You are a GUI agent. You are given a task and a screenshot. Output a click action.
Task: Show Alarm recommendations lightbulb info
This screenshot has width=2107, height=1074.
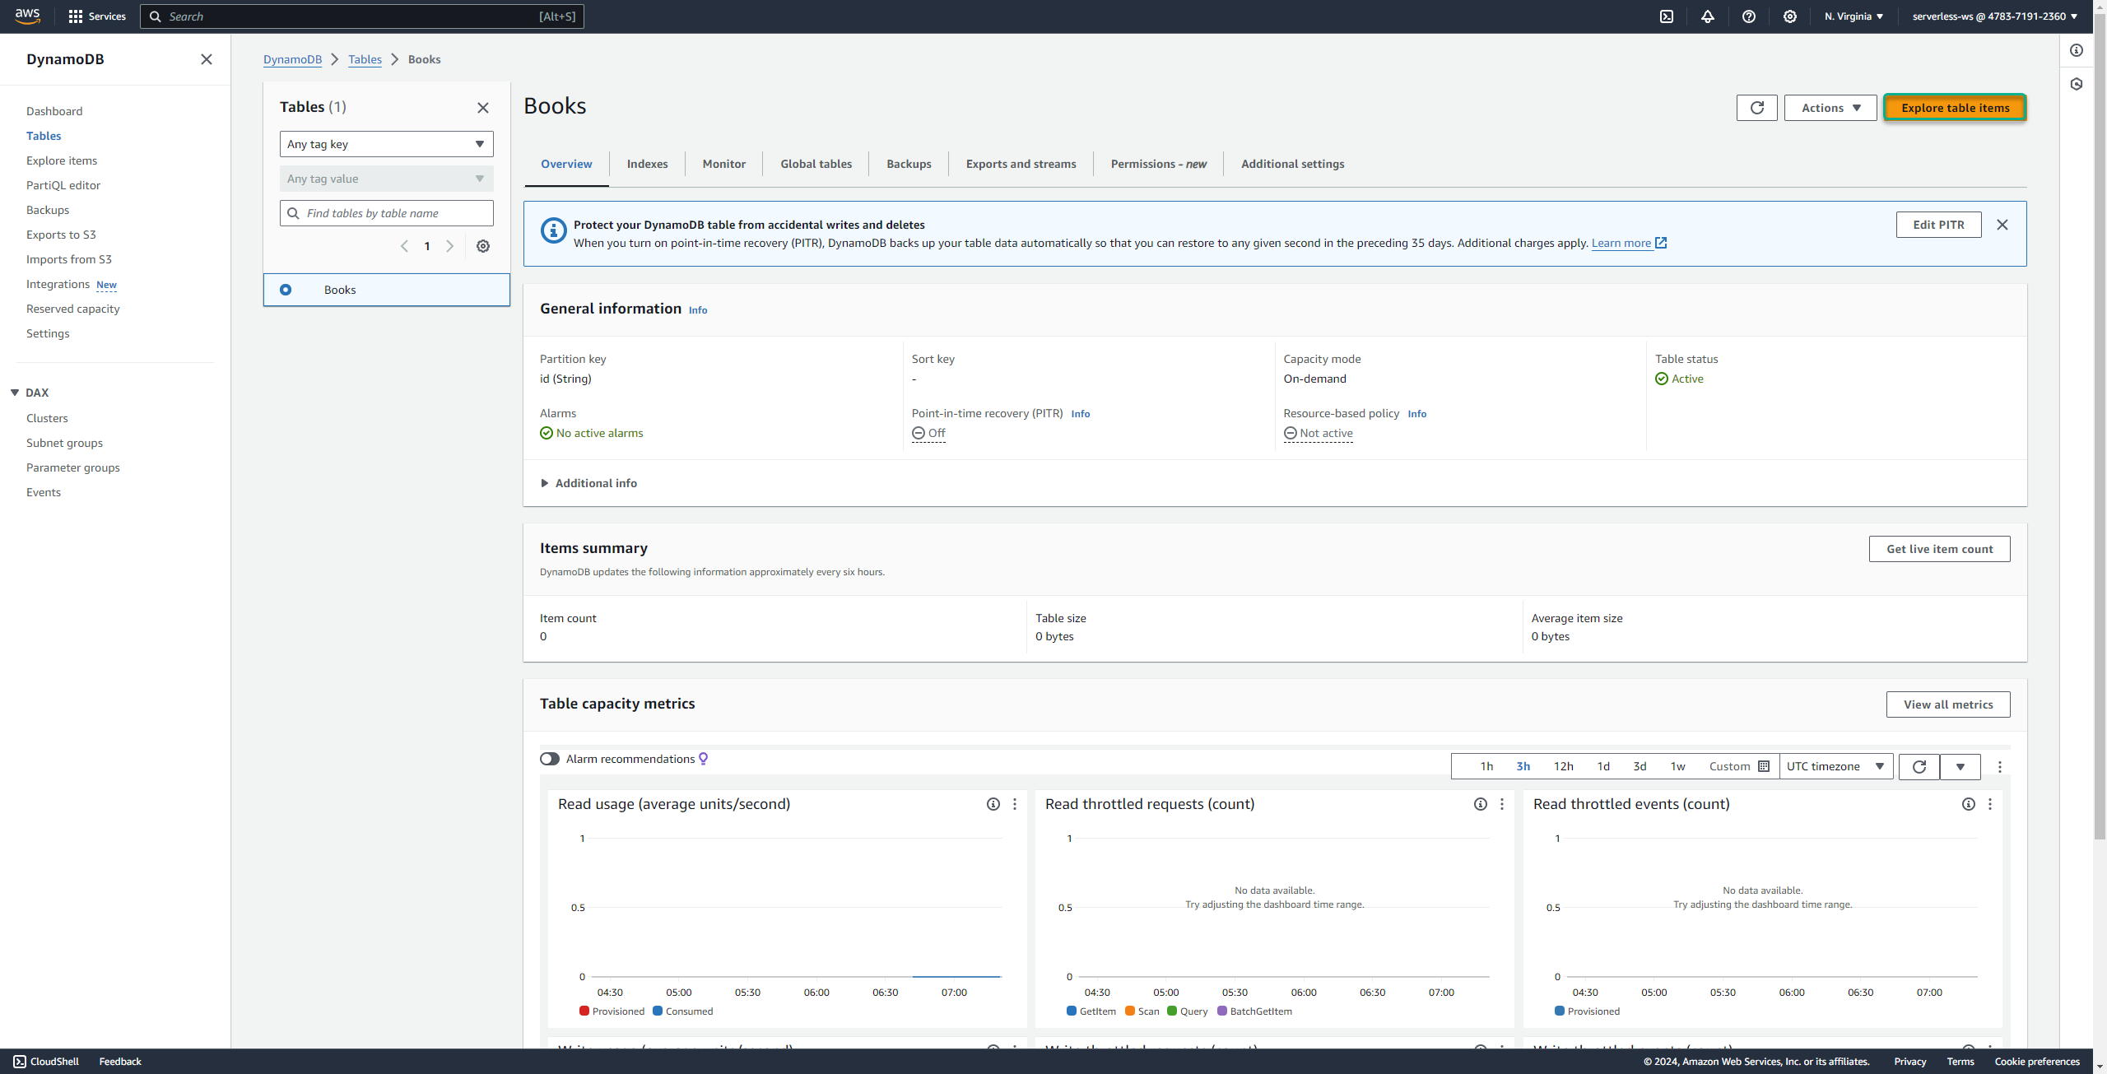704,759
